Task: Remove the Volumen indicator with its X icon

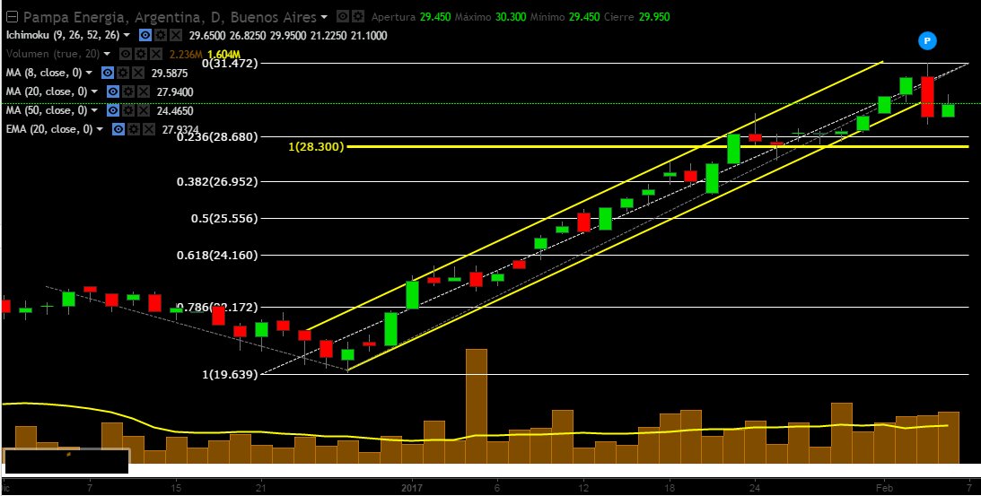Action: pos(156,55)
